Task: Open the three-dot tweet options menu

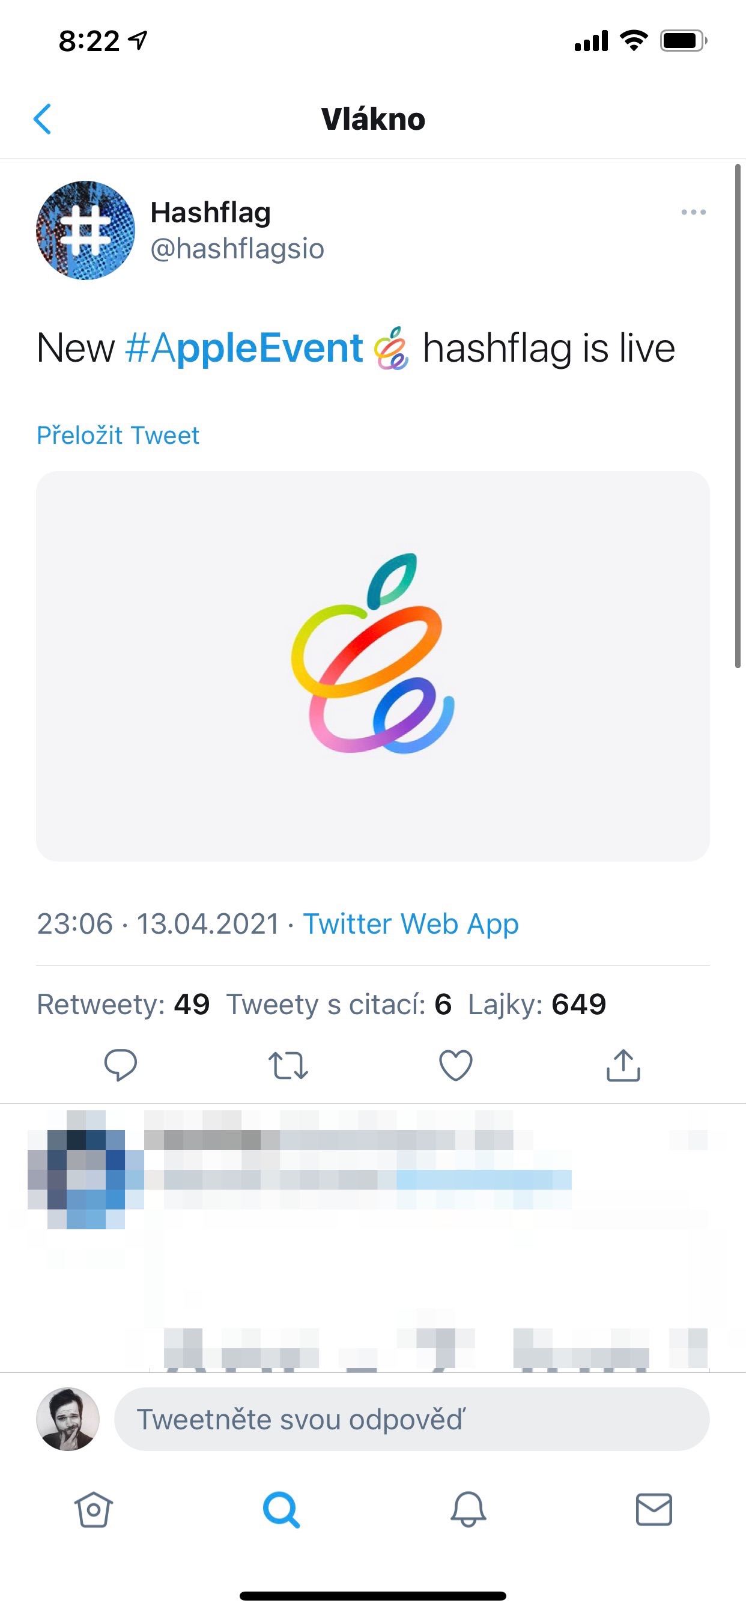Action: click(x=693, y=213)
